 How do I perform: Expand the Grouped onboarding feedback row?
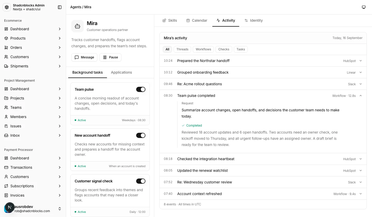pyautogui.click(x=263, y=72)
